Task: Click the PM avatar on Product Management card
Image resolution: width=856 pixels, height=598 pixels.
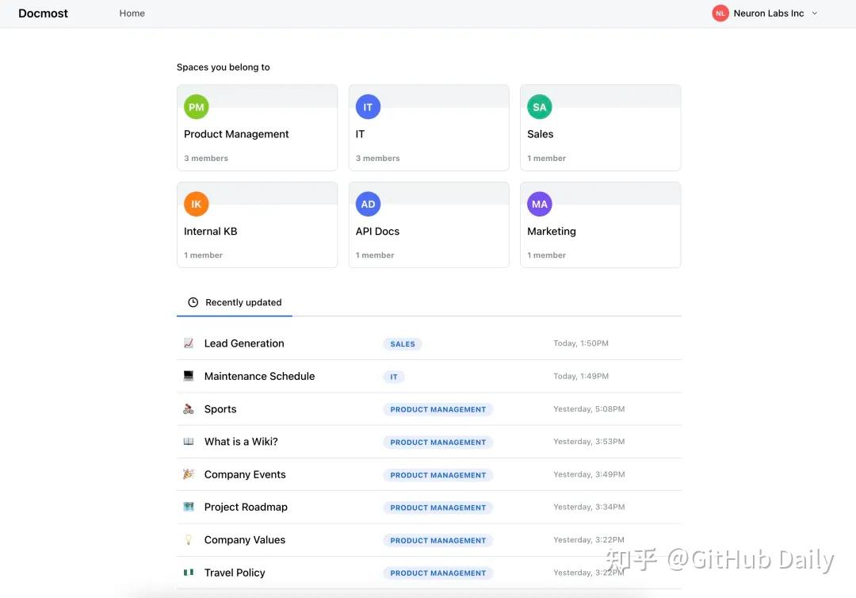Action: (x=196, y=107)
